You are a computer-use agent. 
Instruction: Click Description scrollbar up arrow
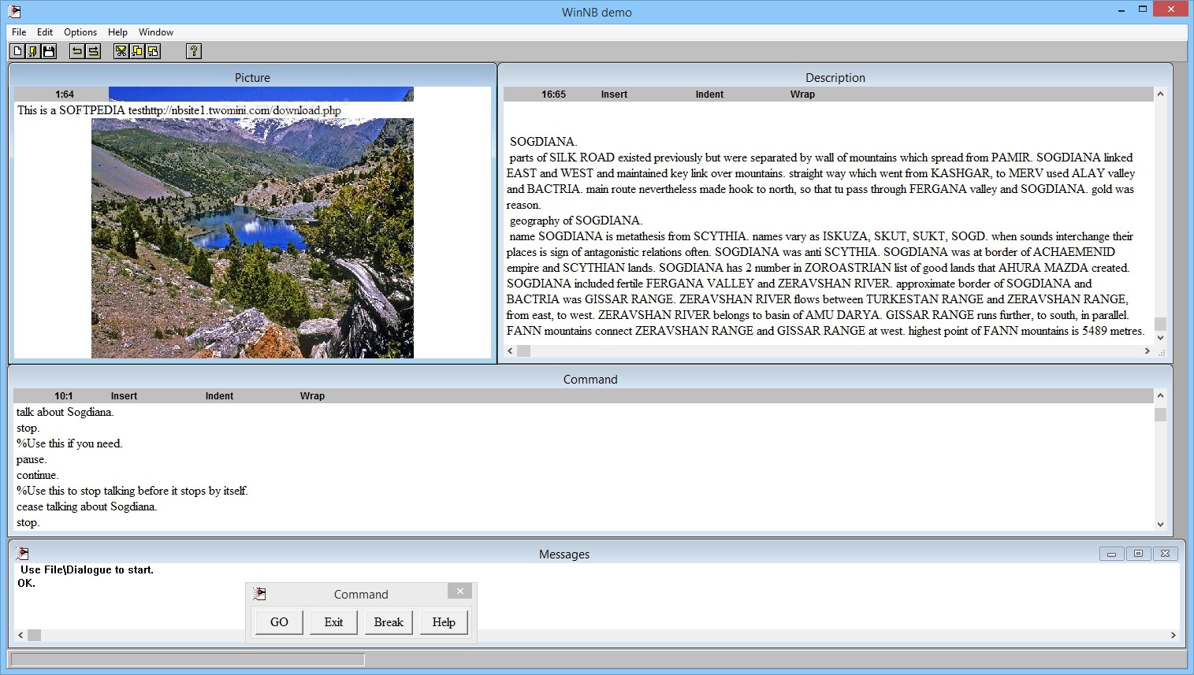(1160, 94)
